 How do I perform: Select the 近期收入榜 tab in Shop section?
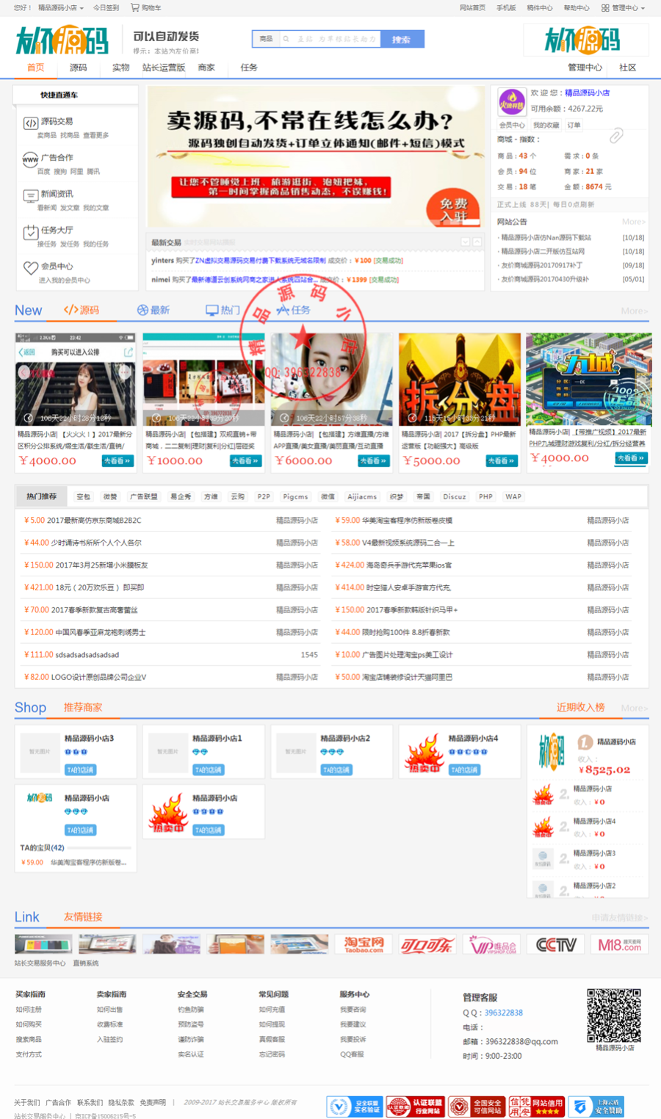tap(580, 707)
